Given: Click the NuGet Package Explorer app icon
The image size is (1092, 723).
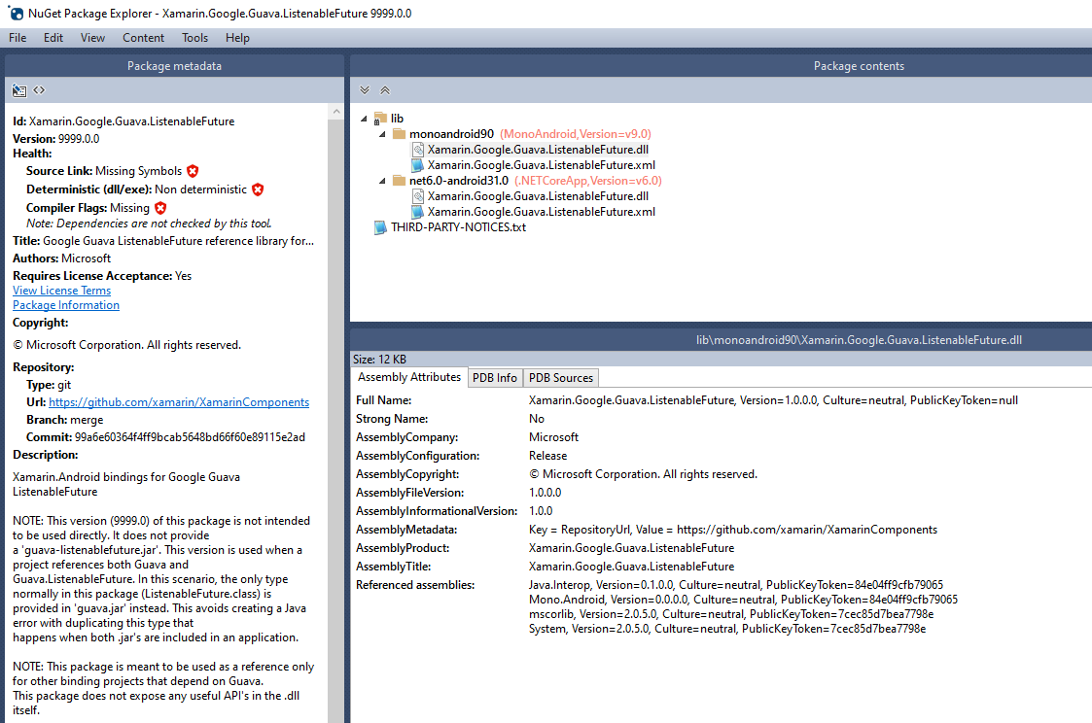Looking at the screenshot, I should [x=15, y=13].
